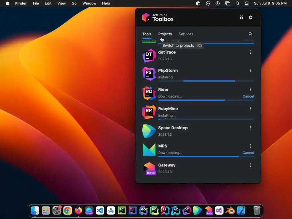Viewport: 292px width, 219px height.
Task: Open the Help menu
Action: click(x=106, y=3)
